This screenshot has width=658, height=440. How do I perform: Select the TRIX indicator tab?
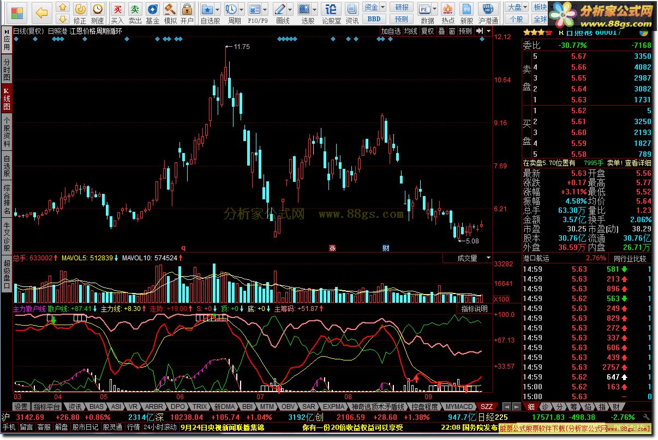click(199, 407)
